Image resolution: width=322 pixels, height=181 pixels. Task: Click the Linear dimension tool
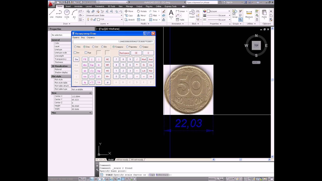(x=180, y=11)
